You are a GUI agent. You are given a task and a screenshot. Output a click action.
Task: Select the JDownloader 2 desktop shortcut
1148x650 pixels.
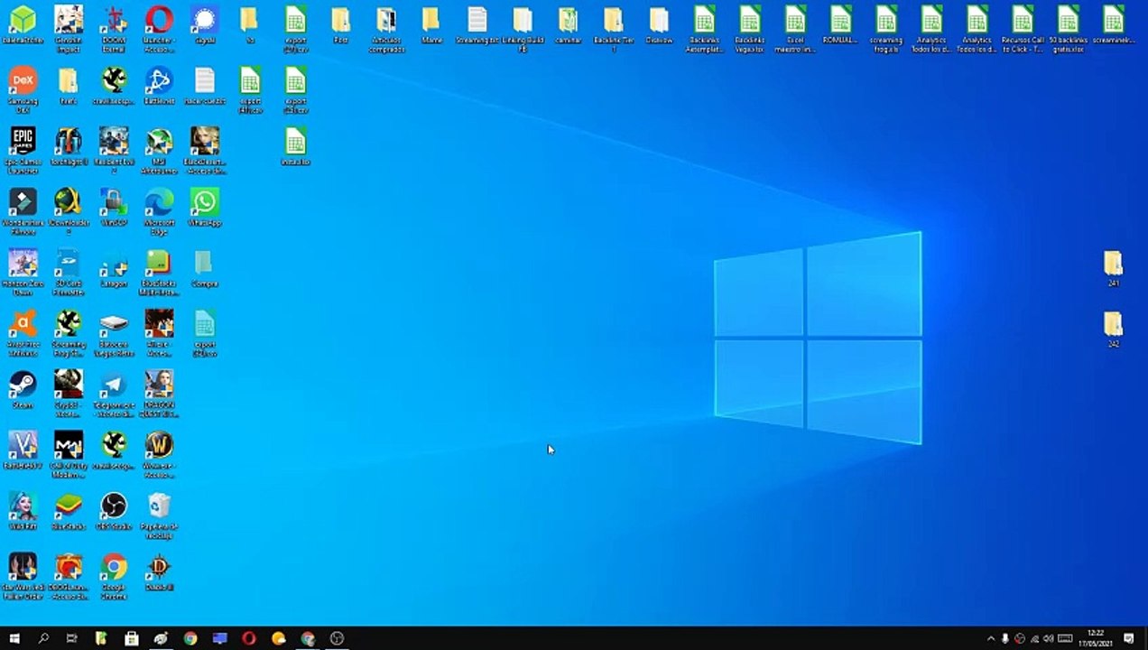(x=69, y=211)
